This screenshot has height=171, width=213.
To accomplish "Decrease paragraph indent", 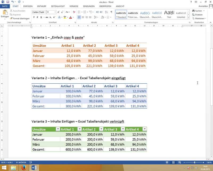I will 97,12.
